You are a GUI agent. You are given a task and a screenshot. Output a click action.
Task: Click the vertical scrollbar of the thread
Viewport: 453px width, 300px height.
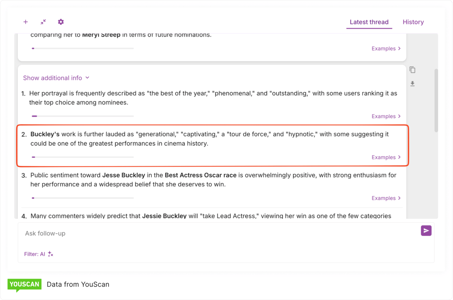pyautogui.click(x=436, y=101)
